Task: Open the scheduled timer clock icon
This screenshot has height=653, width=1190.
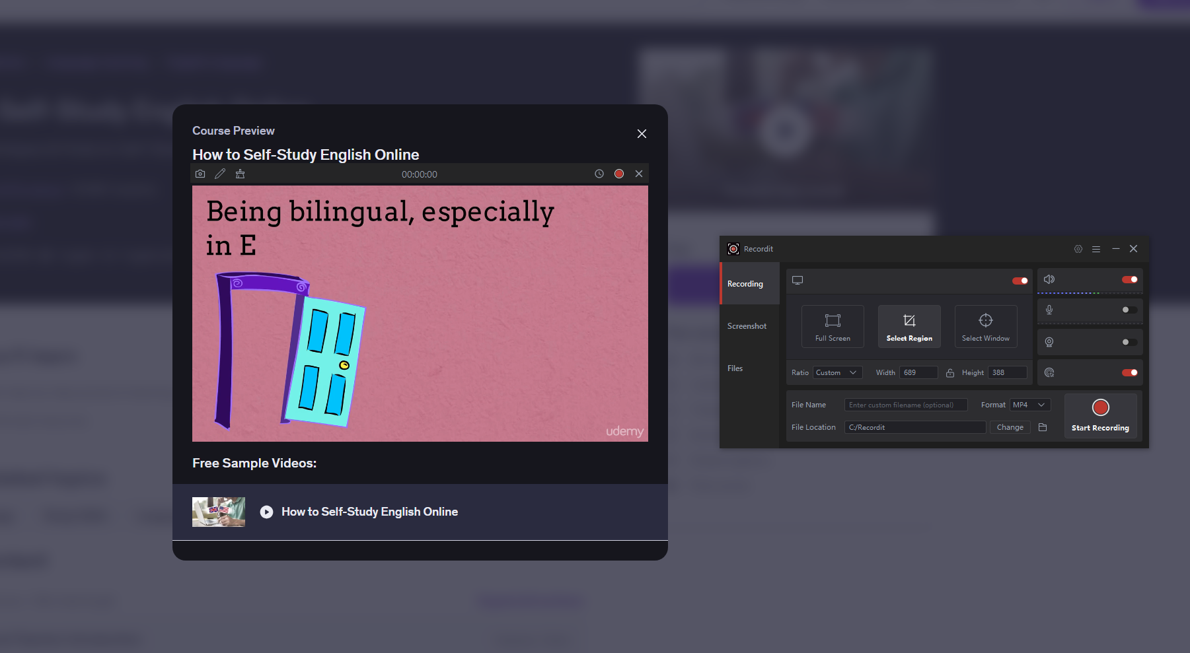Action: [599, 174]
